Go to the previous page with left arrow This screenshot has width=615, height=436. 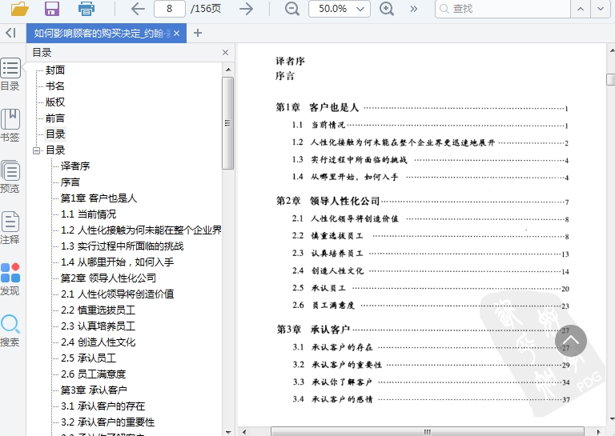(138, 9)
